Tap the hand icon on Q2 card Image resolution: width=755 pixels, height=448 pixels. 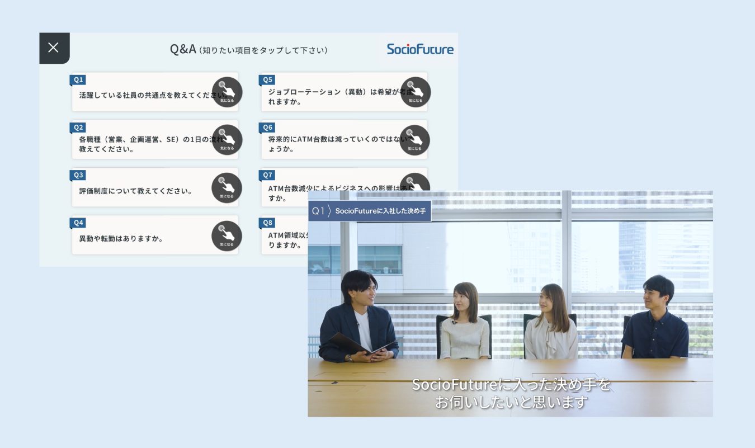coord(227,140)
